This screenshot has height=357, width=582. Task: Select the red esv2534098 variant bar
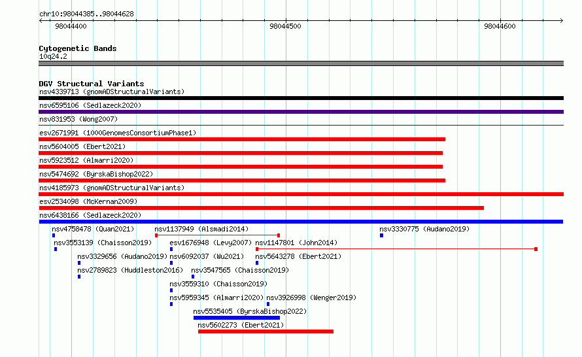[262, 208]
